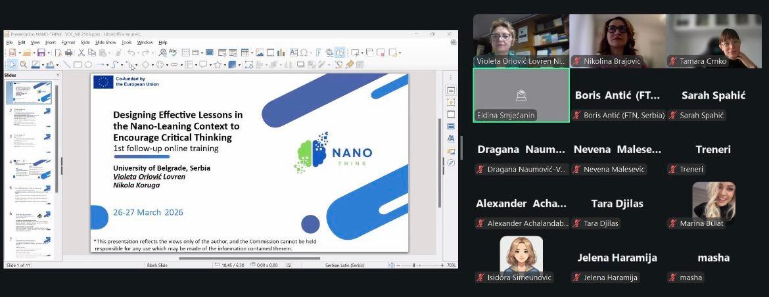Select slide 2 thumbnail
The image size is (769, 297).
pyautogui.click(x=31, y=117)
